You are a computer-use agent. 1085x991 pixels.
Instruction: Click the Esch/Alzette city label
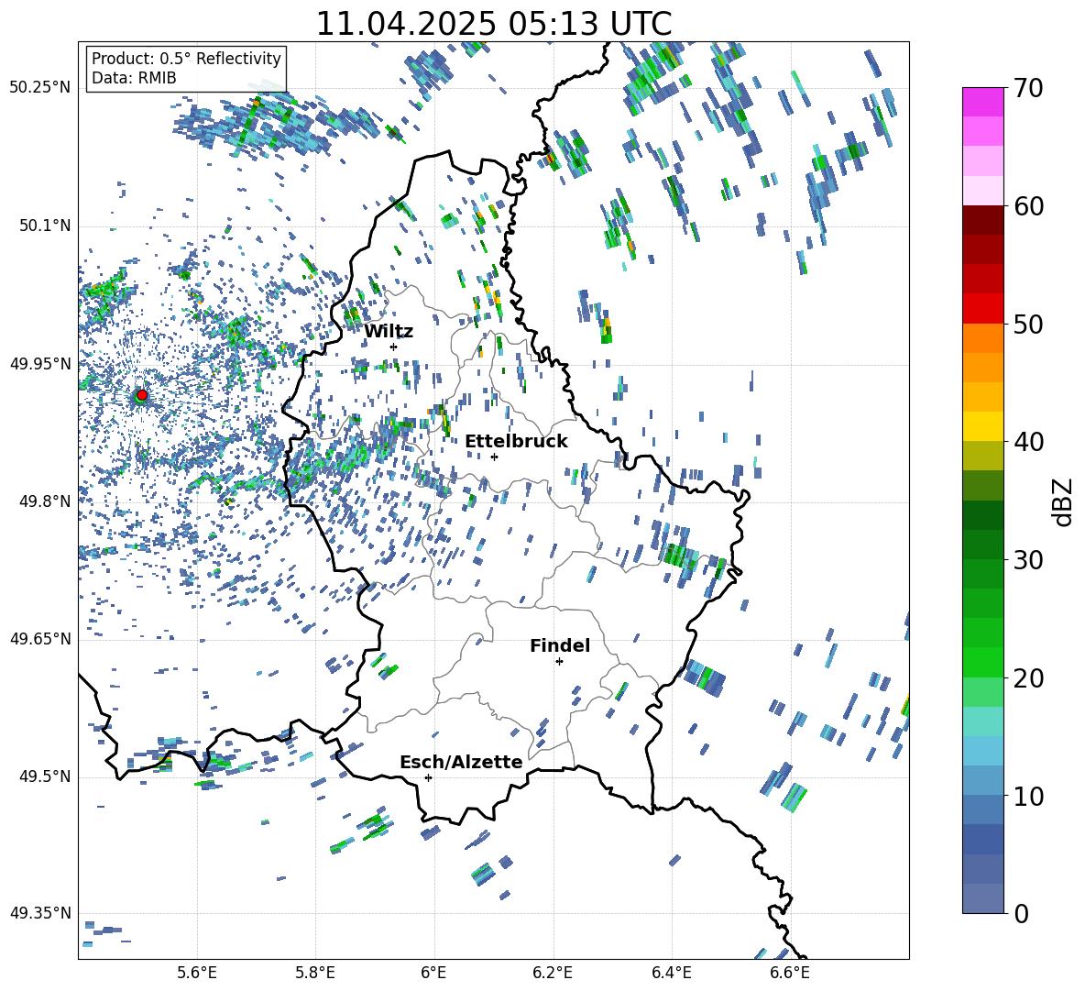461,762
